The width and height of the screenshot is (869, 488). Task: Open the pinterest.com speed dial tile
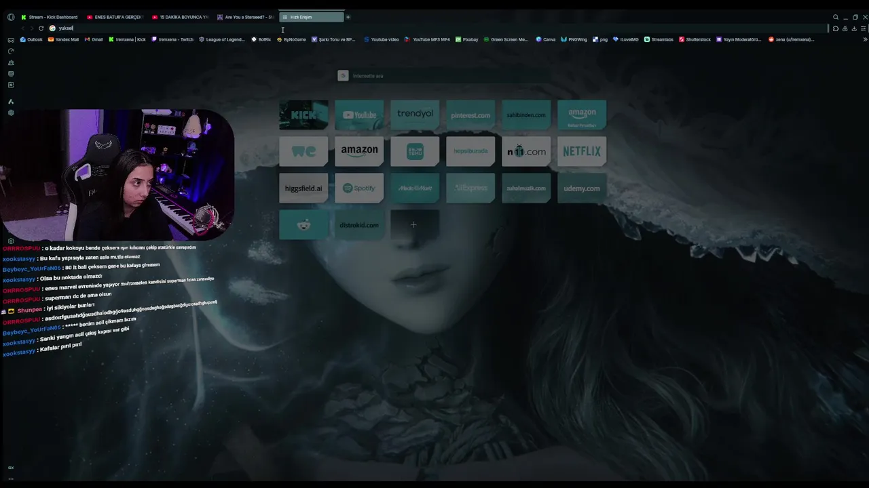[x=470, y=115]
